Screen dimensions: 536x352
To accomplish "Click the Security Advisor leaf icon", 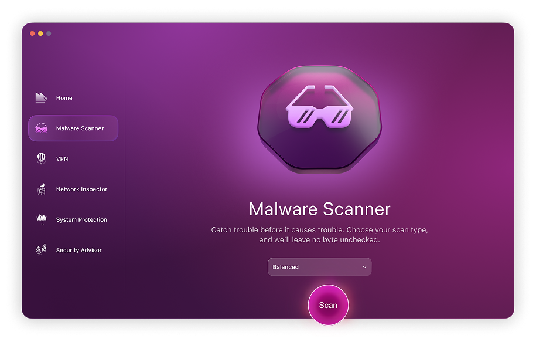I will [x=41, y=250].
